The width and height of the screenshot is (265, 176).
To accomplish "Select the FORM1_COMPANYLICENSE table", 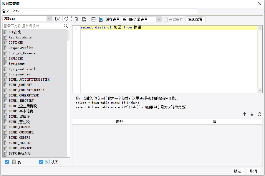I will [26, 90].
